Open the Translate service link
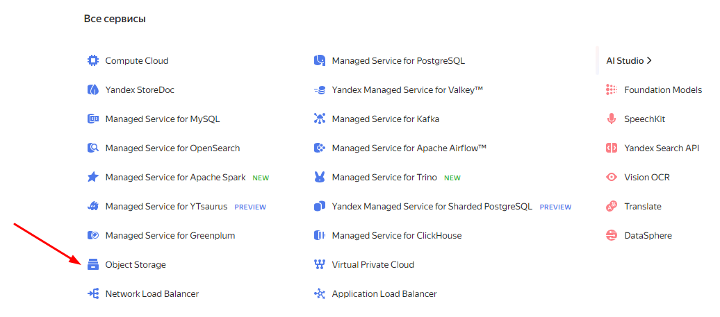The height and width of the screenshot is (317, 720). click(x=642, y=207)
